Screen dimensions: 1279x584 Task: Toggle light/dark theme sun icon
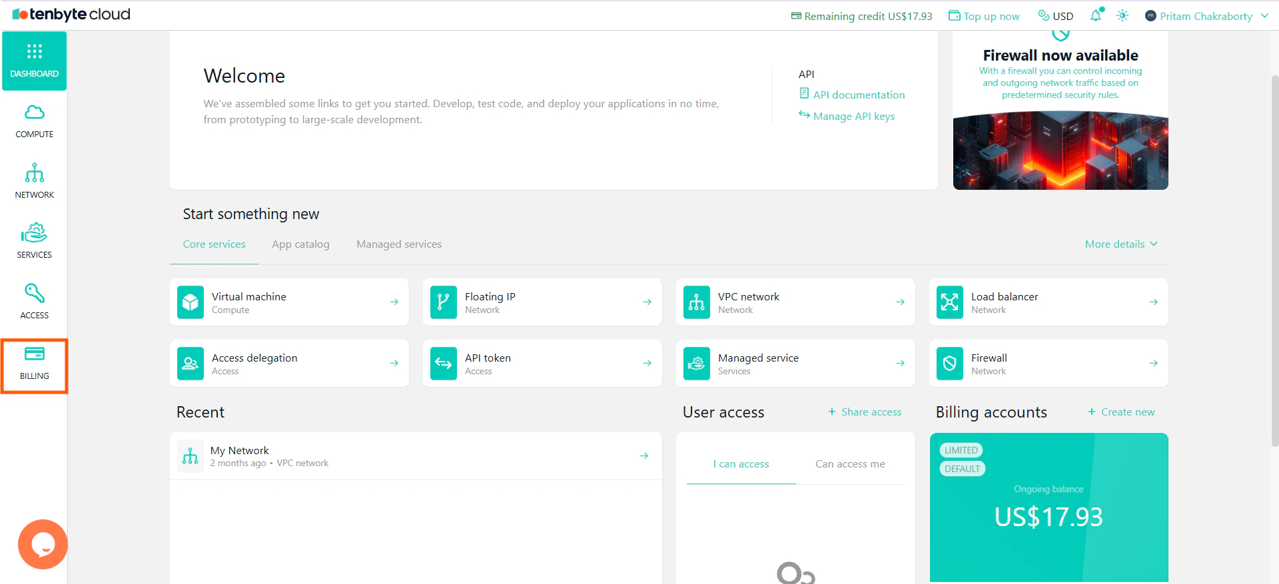coord(1122,15)
